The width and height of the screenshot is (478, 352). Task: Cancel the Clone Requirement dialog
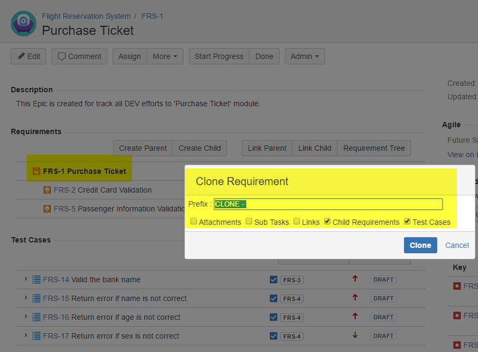tap(457, 245)
